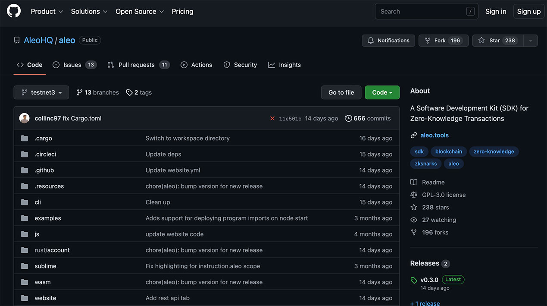Switch to the Insights tab
Viewport: 547px width, 306px height.
point(284,65)
